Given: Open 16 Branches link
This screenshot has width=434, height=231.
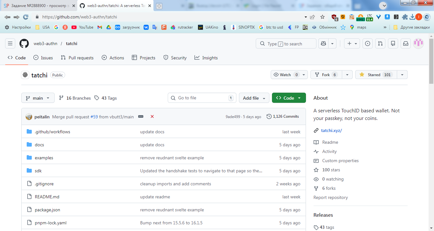Looking at the screenshot, I should coord(75,98).
